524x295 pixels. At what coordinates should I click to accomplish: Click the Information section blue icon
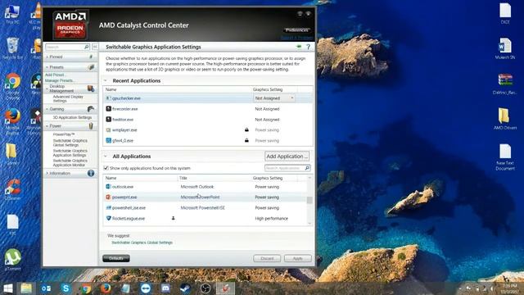(x=91, y=173)
